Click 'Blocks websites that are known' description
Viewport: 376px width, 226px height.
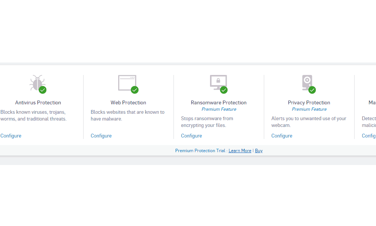pos(128,115)
